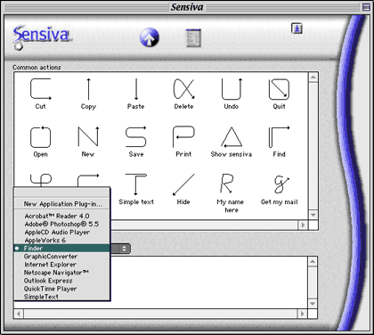
Task: Click down arrow of Common actions scrollbar
Action: [x=313, y=215]
